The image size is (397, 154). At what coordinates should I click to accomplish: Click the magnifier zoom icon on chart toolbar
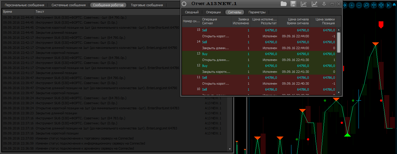[366, 5]
